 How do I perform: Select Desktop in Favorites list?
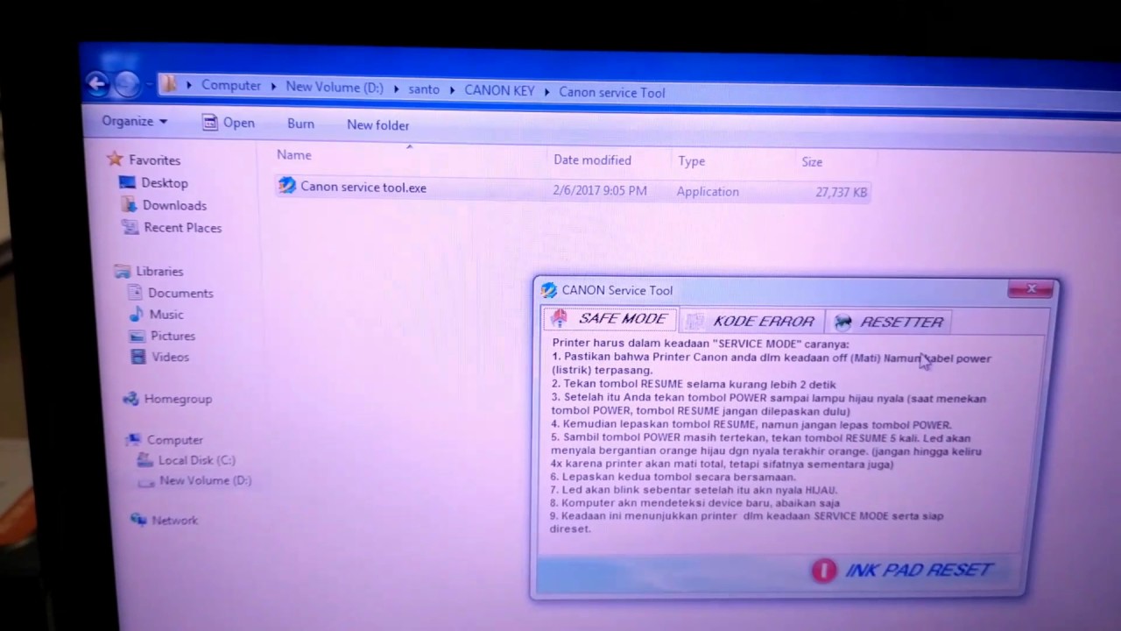point(165,183)
